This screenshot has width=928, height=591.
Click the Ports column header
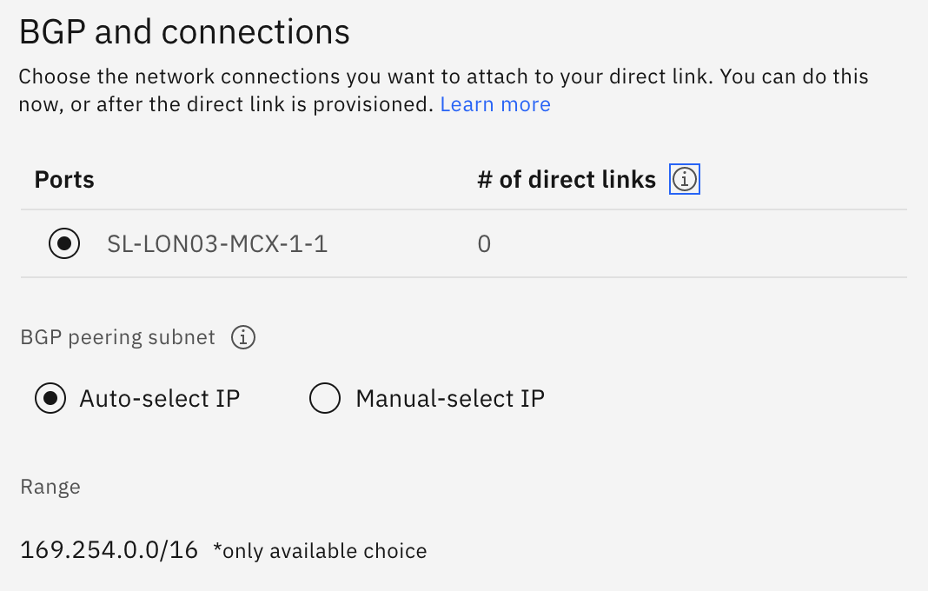pyautogui.click(x=64, y=179)
